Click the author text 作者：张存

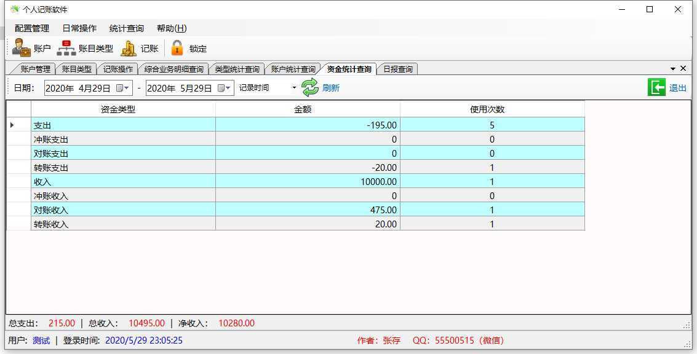click(379, 340)
